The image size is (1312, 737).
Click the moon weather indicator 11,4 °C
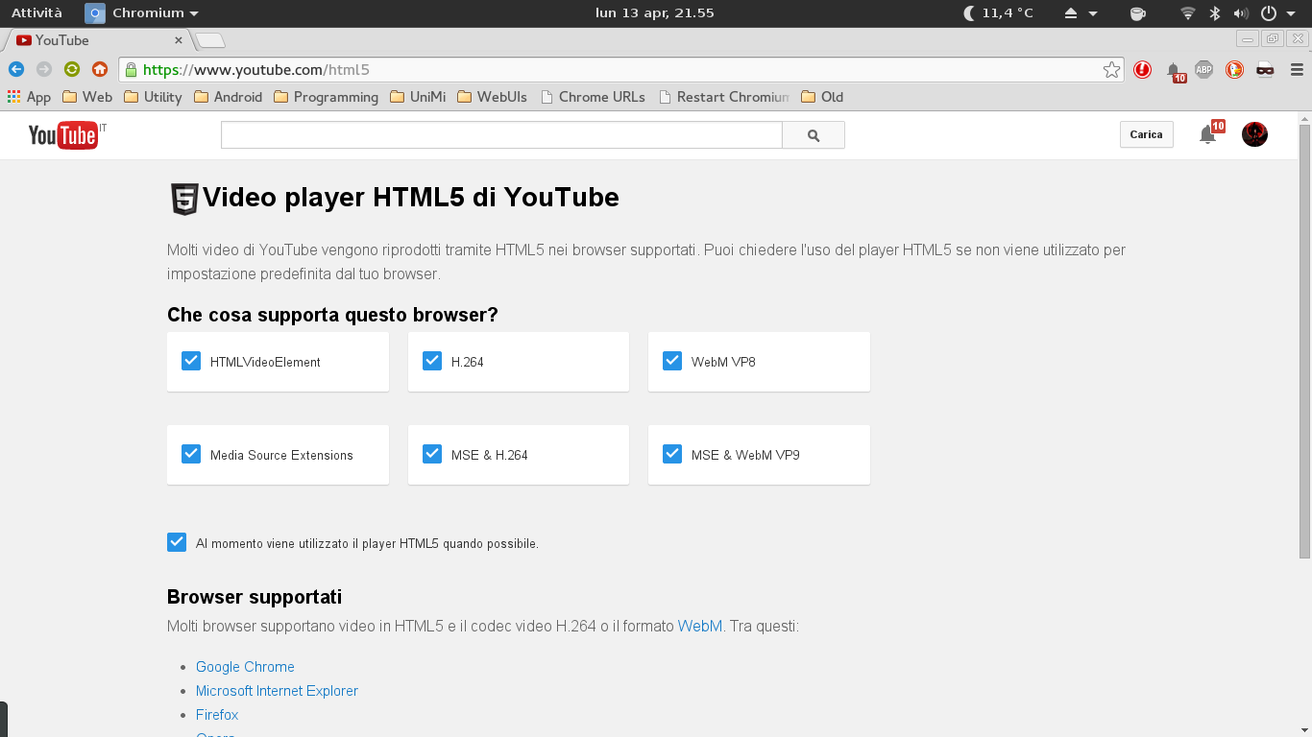pyautogui.click(x=998, y=13)
